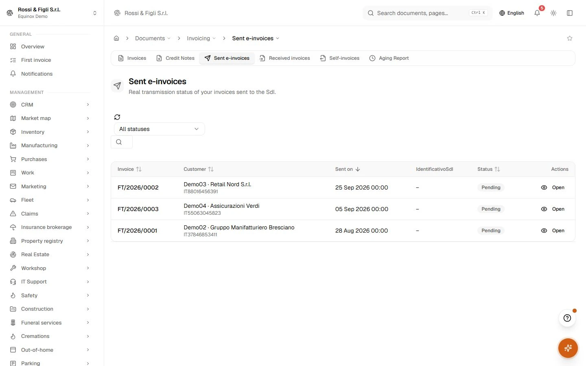Image resolution: width=586 pixels, height=366 pixels.
Task: Switch to the Self-invoices tab
Action: tap(340, 58)
